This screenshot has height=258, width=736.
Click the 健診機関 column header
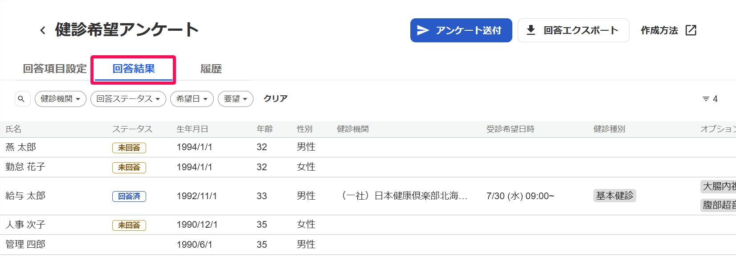353,129
